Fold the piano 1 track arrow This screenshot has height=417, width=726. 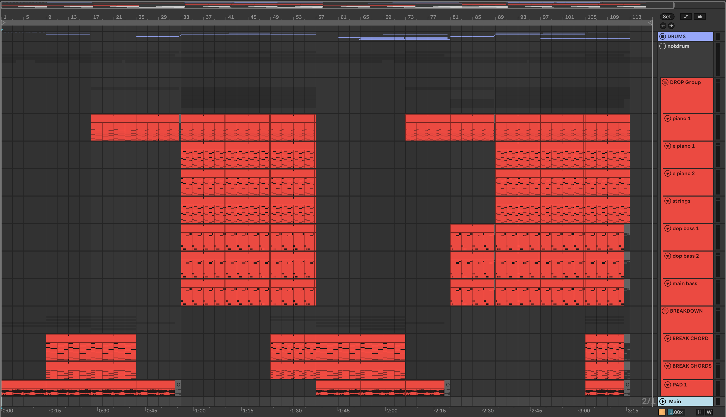pyautogui.click(x=667, y=118)
